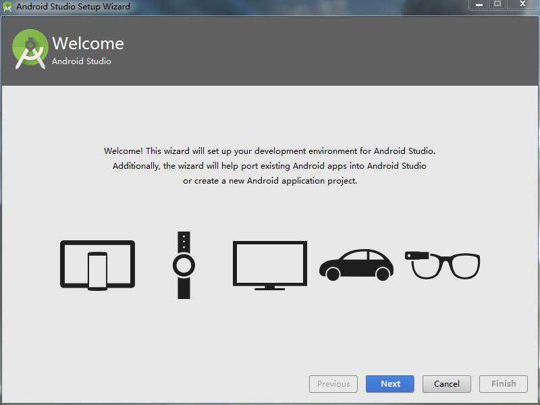
Task: Click the TV monitor icon
Action: pyautogui.click(x=270, y=265)
